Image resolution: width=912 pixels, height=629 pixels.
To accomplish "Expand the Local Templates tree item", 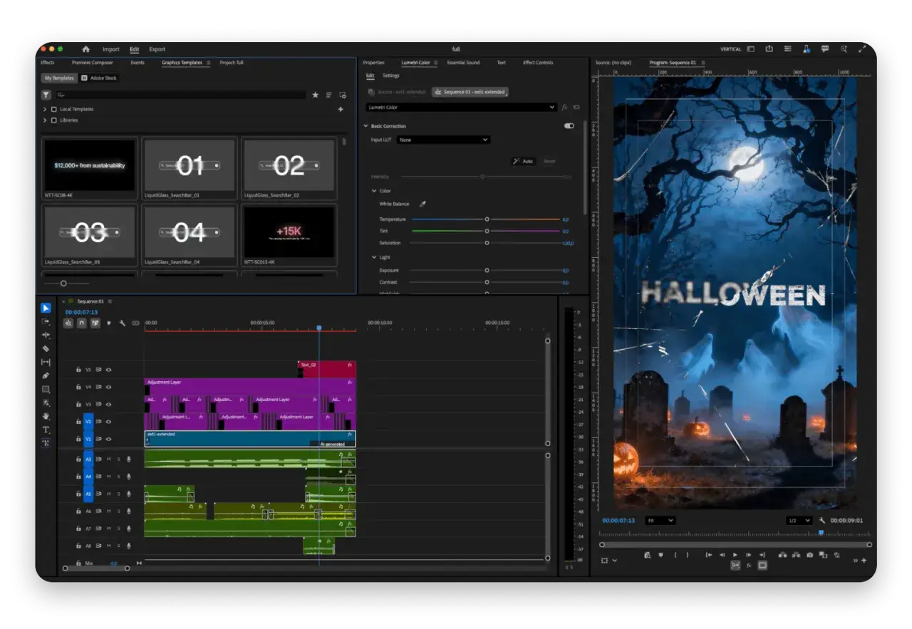I will point(46,108).
